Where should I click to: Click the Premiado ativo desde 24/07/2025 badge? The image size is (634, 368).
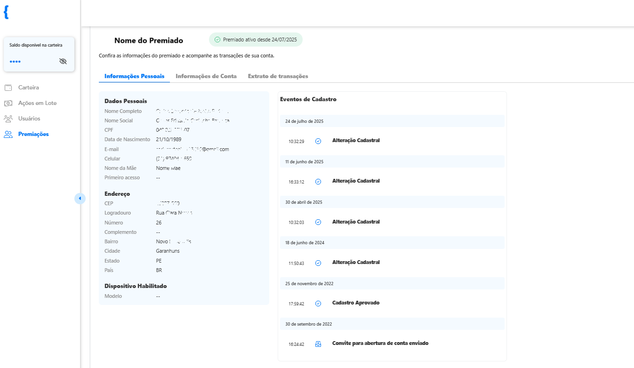click(256, 40)
